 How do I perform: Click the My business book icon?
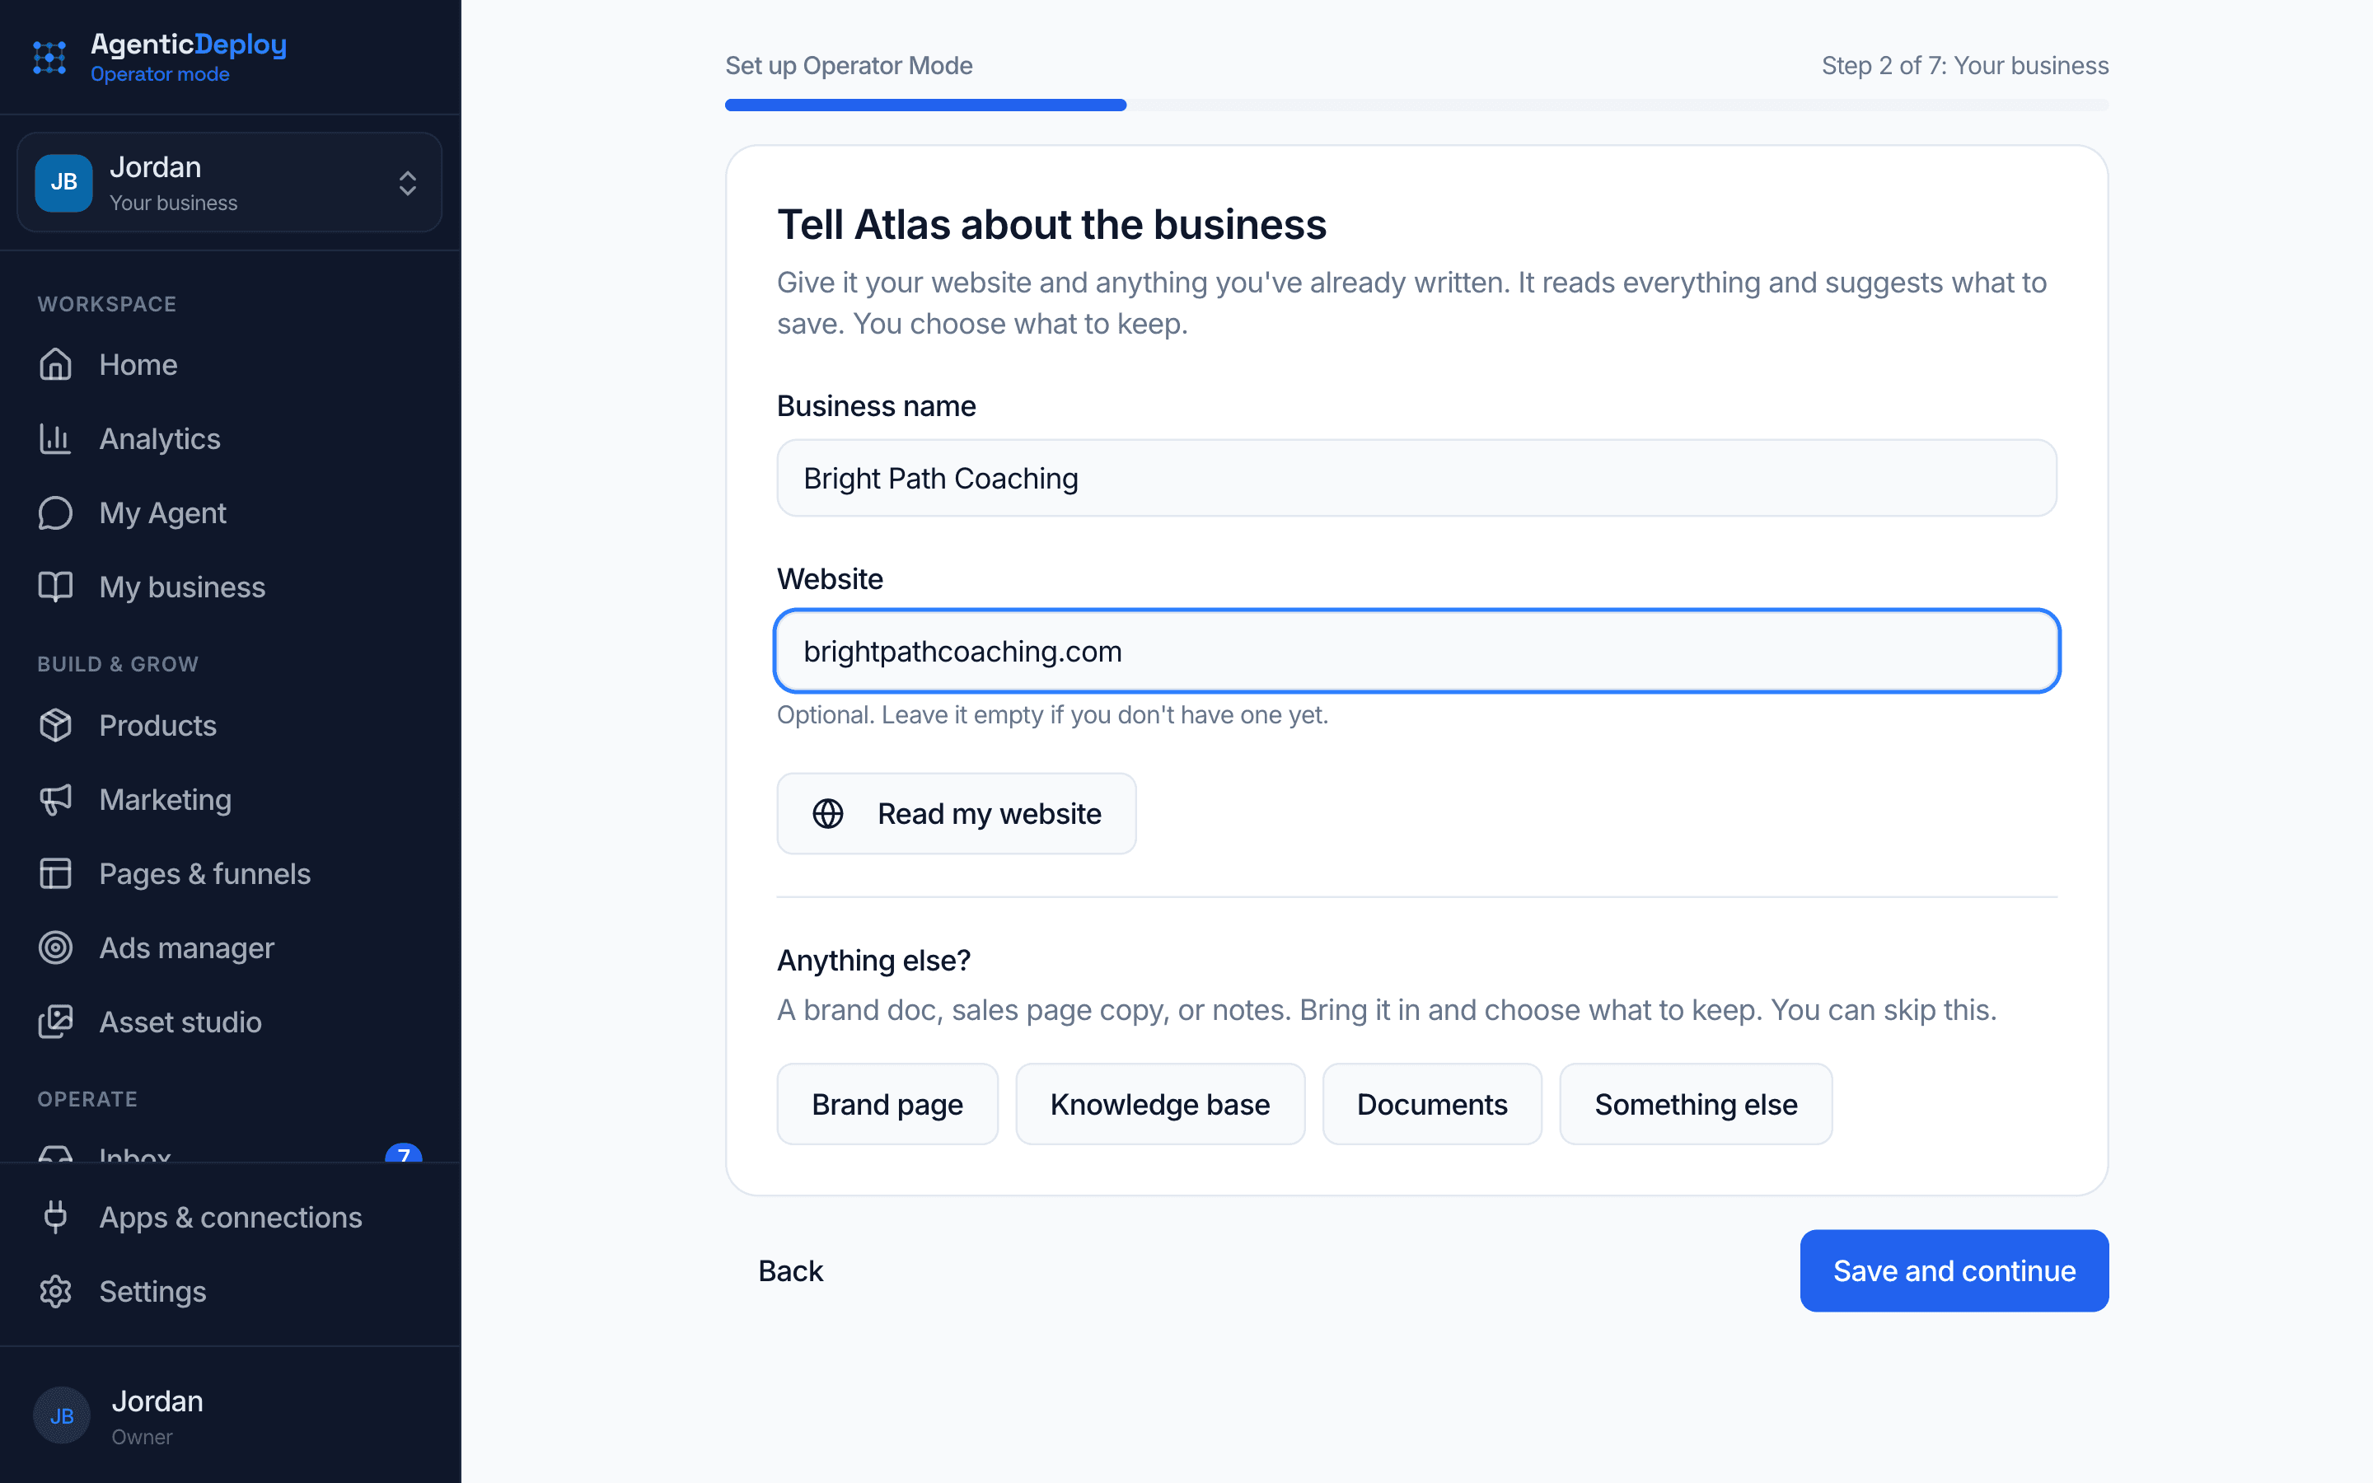tap(56, 587)
